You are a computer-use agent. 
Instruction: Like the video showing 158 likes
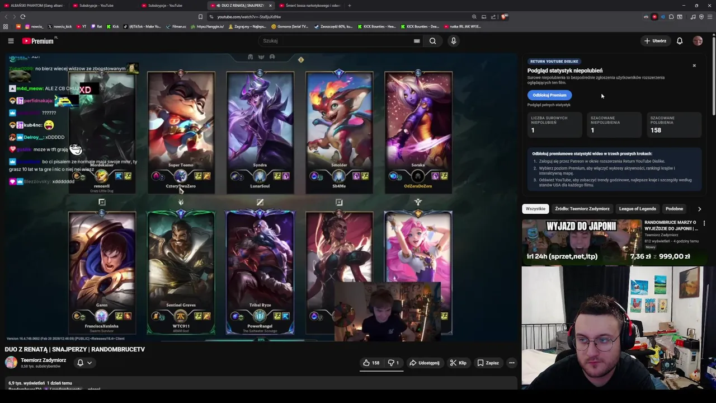[371, 363]
